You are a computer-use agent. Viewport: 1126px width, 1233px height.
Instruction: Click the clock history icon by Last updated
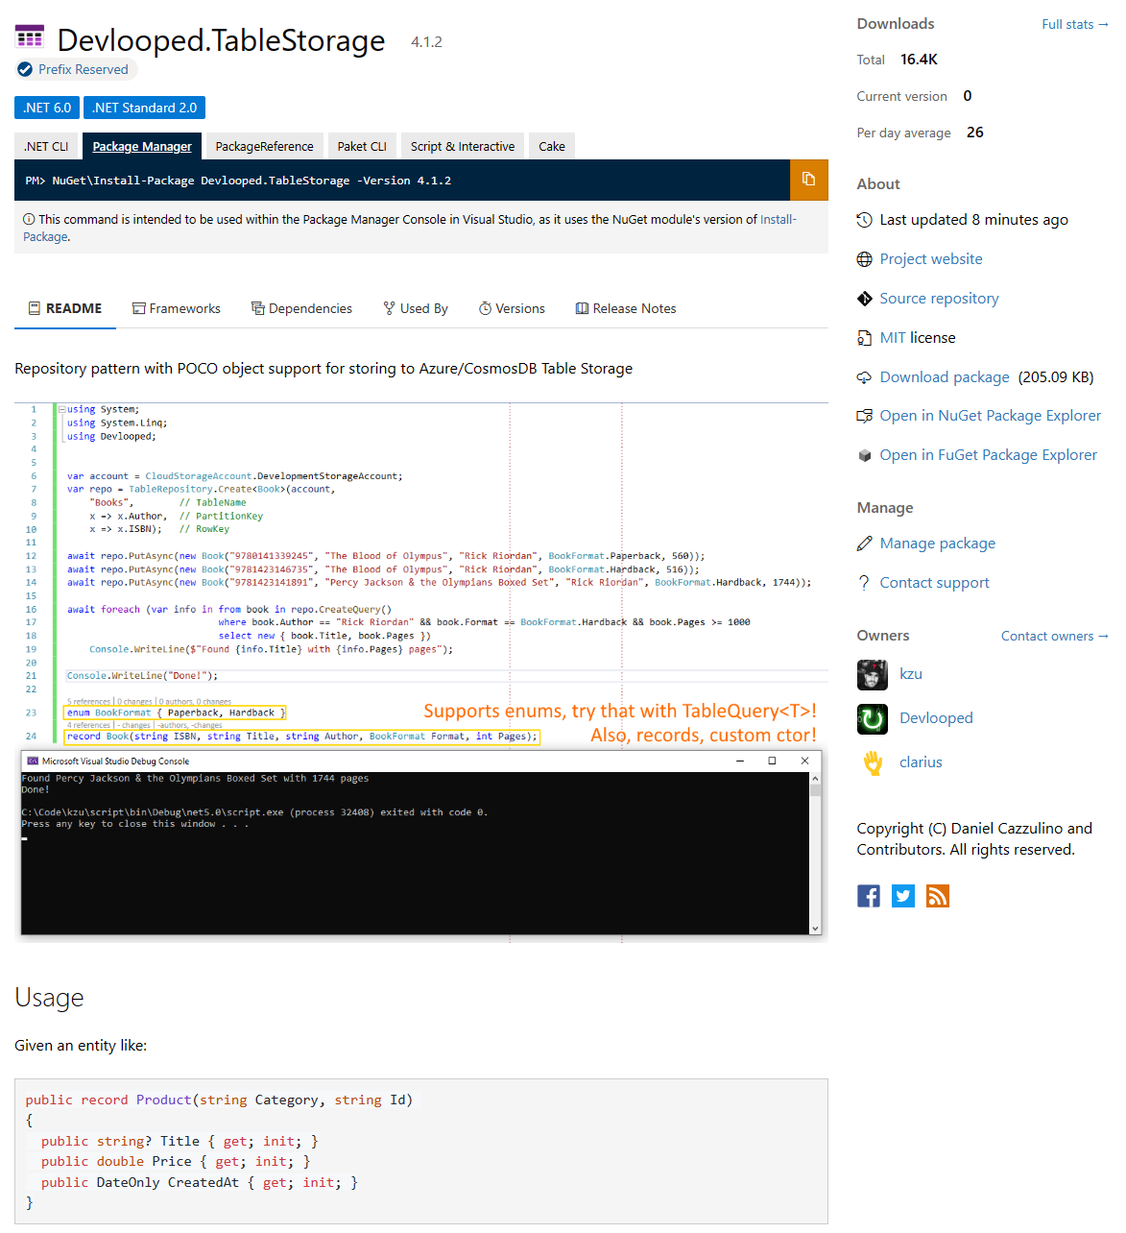click(x=864, y=220)
